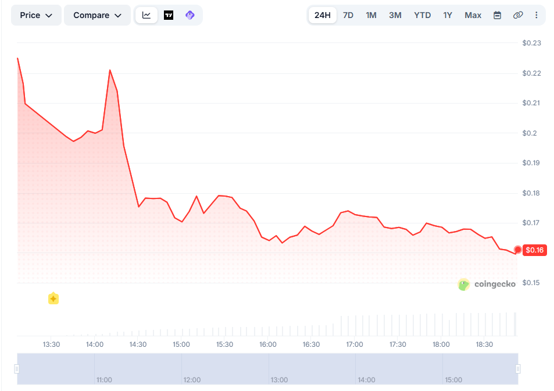Click the right handle of range navigator
554x391 pixels.
tap(518, 368)
